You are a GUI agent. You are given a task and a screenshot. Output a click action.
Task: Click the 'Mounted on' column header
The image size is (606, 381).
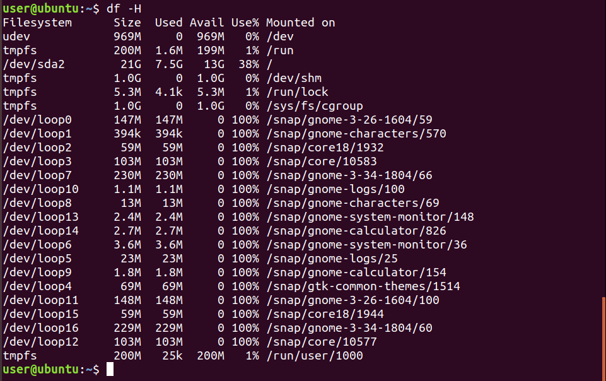[x=301, y=23]
